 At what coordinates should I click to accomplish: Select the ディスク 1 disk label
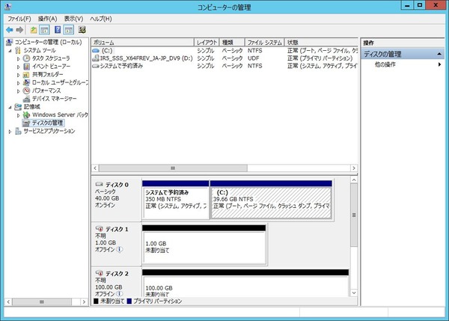pyautogui.click(x=117, y=229)
